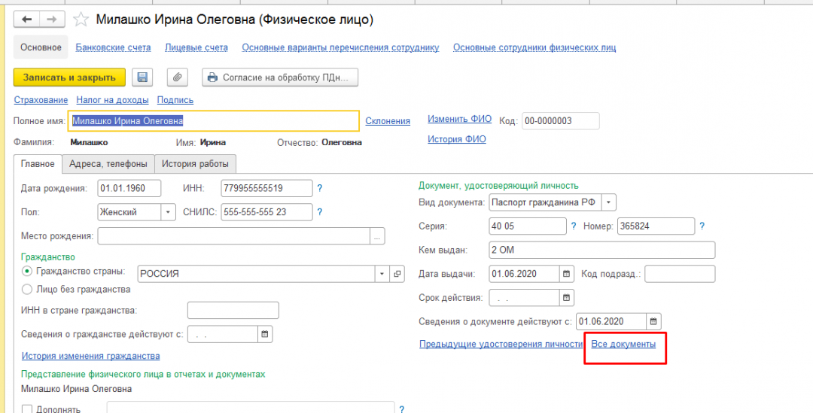Open the Налог на доходы link

coord(112,100)
